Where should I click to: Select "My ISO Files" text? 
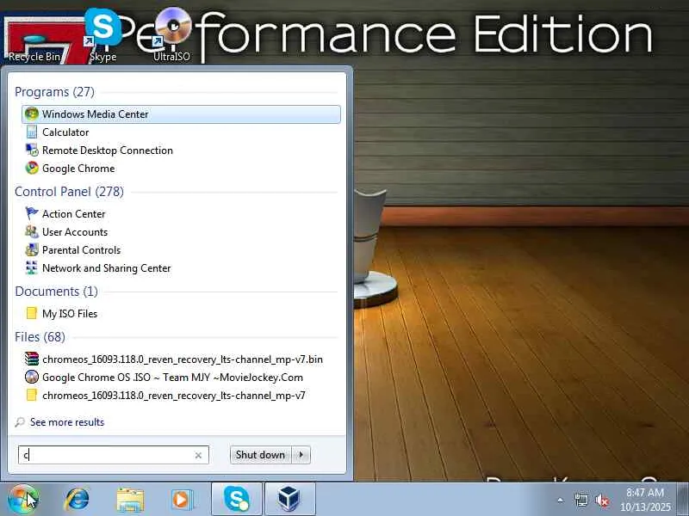pyautogui.click(x=70, y=314)
